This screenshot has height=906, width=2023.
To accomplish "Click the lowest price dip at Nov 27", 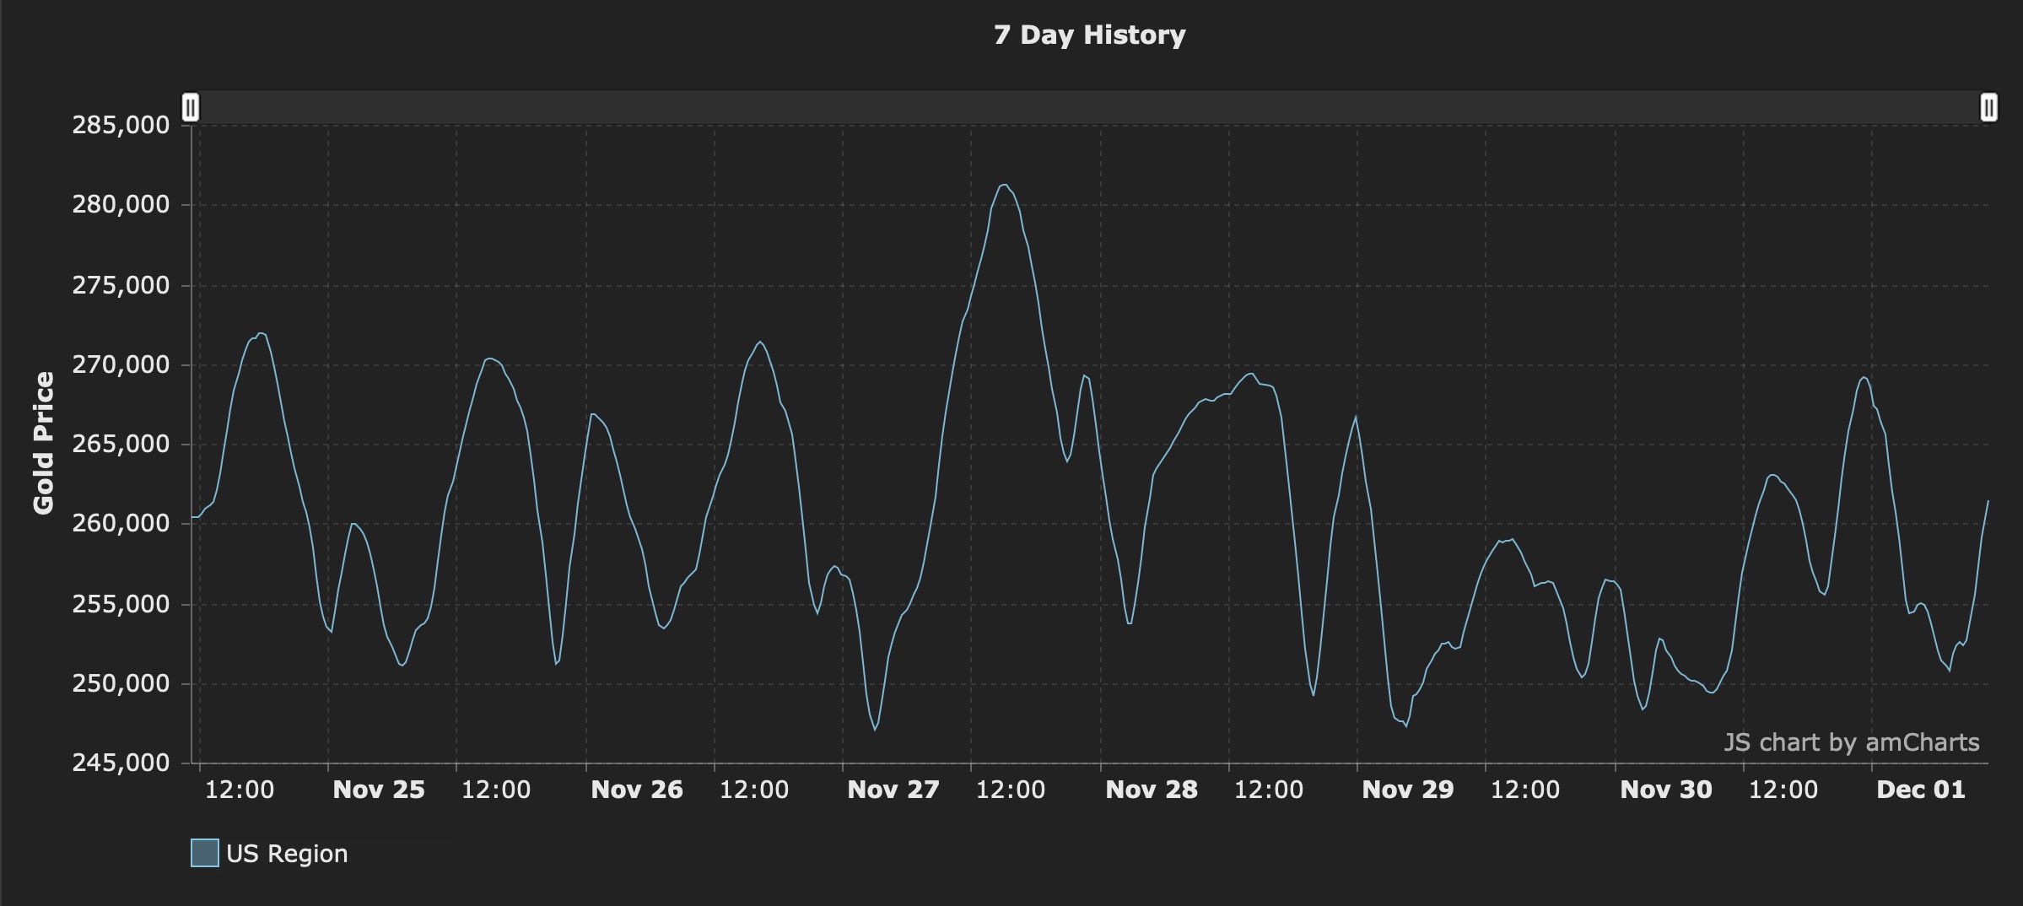I will 875,730.
